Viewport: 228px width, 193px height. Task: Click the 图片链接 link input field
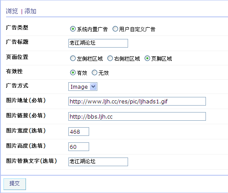click(x=137, y=116)
